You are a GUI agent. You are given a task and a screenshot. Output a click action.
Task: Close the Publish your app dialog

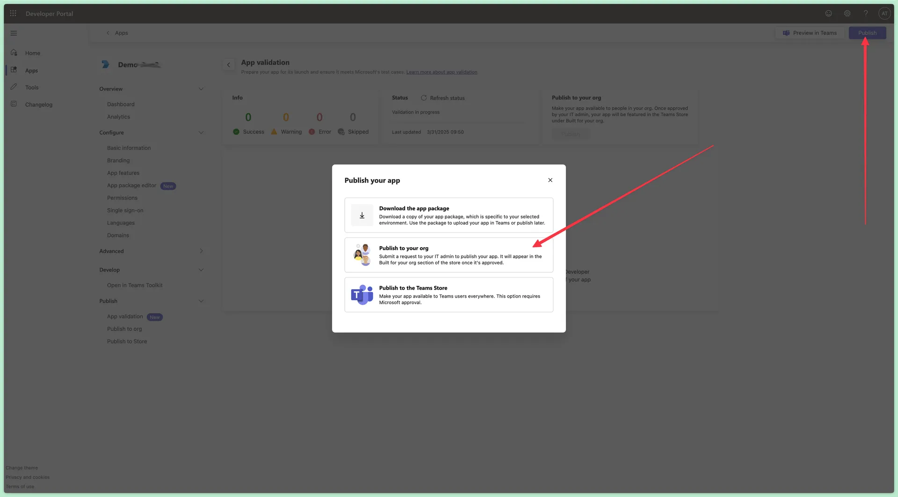coord(550,180)
